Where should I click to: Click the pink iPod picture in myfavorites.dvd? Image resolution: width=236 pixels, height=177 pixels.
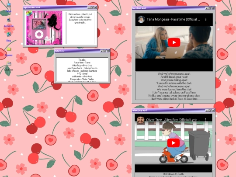[44, 28]
